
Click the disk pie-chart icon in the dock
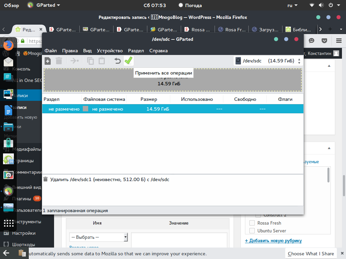pos(8,191)
